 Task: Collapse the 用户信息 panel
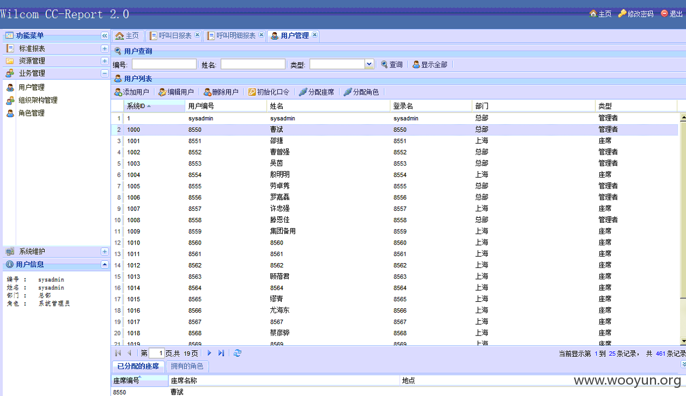[105, 264]
